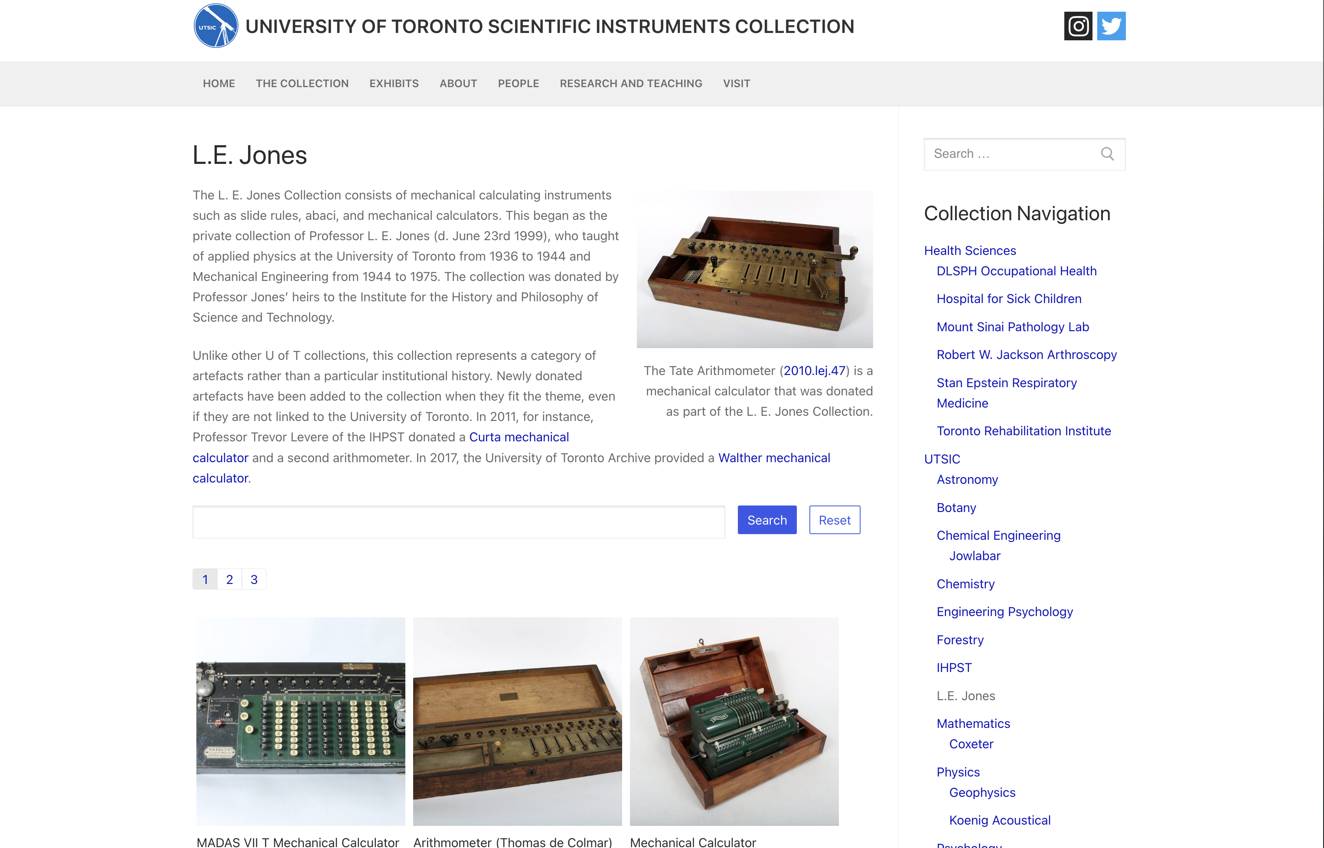Open the Engineering Psychology link
Screen dimensions: 1324x848
[1004, 612]
